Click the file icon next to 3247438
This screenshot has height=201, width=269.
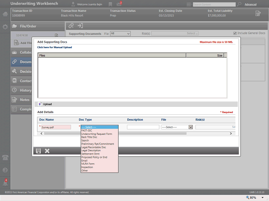pyautogui.click(x=56, y=35)
